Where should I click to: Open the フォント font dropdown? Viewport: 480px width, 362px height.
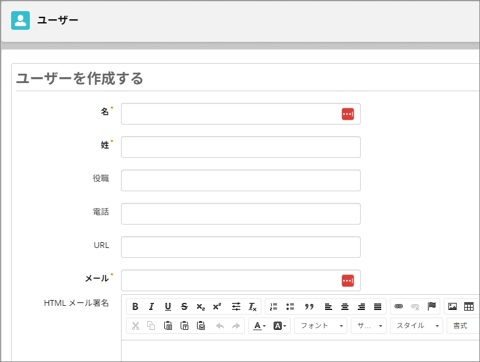(320, 326)
